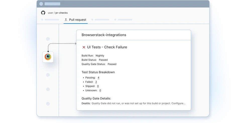Viewport: 246px width, 123px height.
Task: Click the Build Run Nightly value
Action: (100, 56)
